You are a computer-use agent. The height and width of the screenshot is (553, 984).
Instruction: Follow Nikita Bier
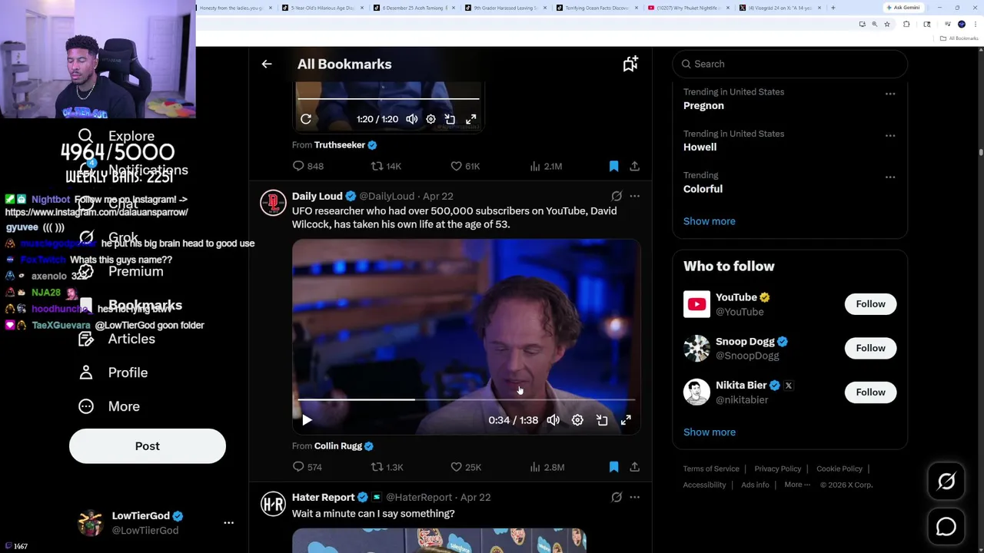click(x=870, y=392)
